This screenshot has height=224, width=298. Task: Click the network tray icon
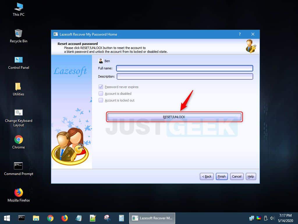coord(252,218)
